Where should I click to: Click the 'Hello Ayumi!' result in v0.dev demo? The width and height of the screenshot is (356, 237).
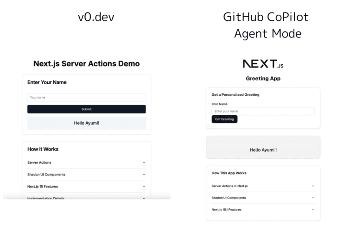click(87, 123)
